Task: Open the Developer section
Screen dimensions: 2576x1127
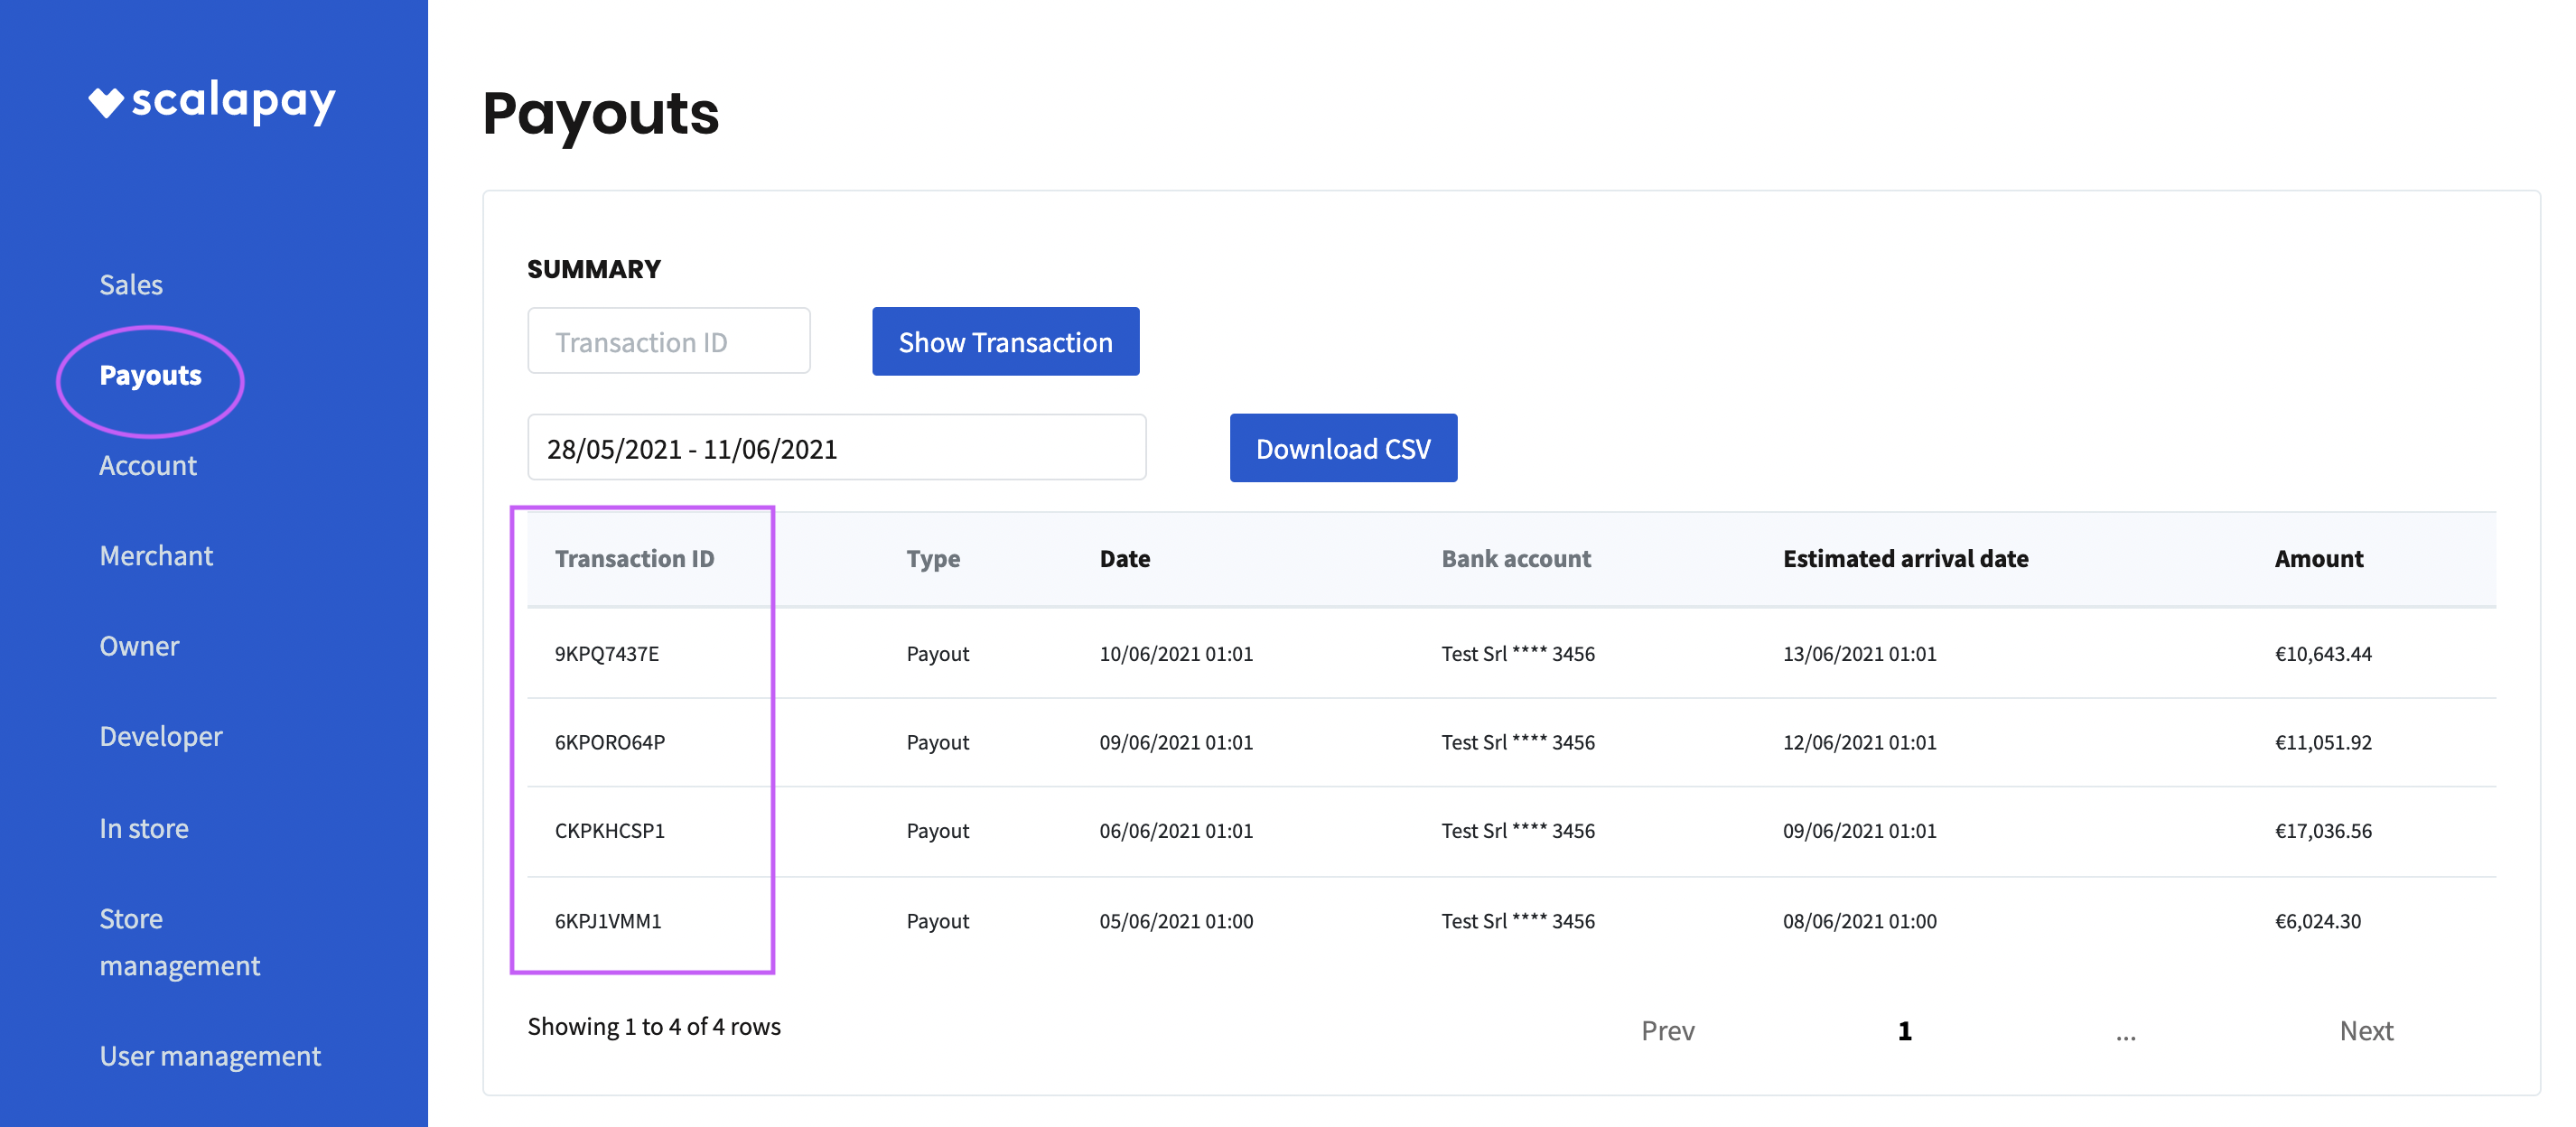Action: tap(161, 737)
